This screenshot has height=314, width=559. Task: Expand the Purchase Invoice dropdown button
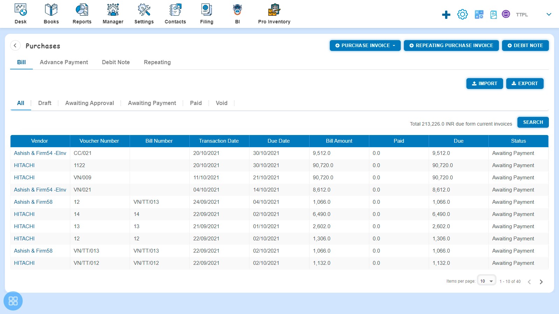click(x=365, y=45)
